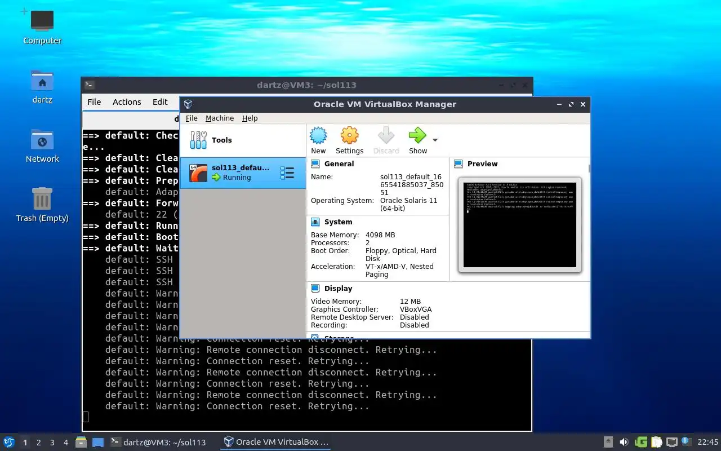The width and height of the screenshot is (721, 451).
Task: Open the start menu in taskbar
Action: 9,443
